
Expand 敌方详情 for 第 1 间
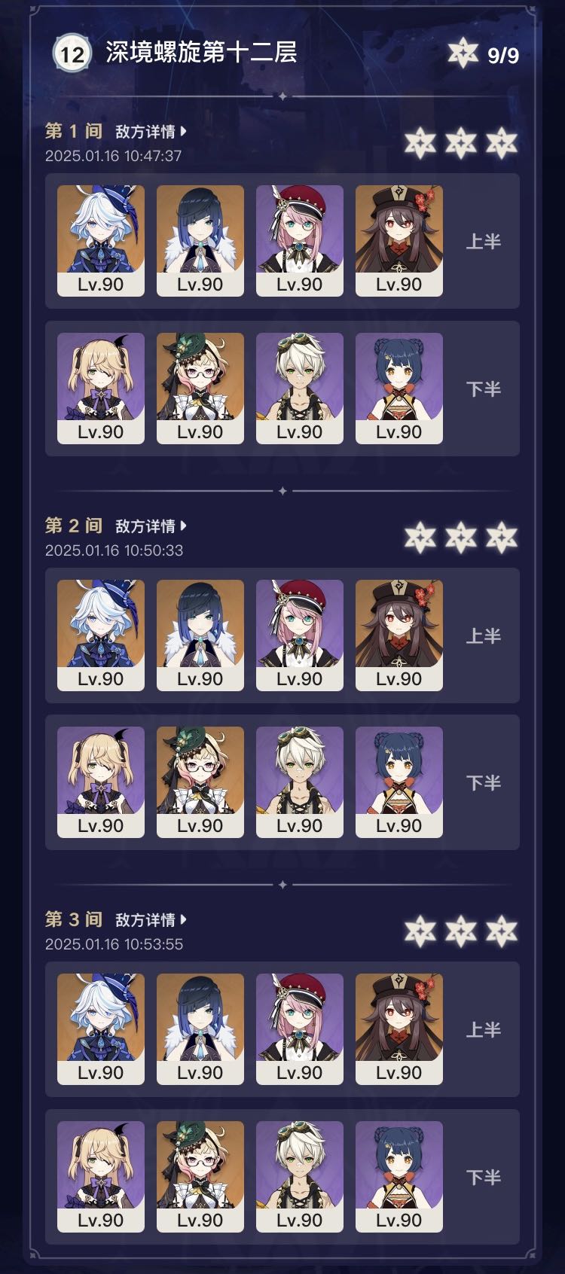[151, 132]
